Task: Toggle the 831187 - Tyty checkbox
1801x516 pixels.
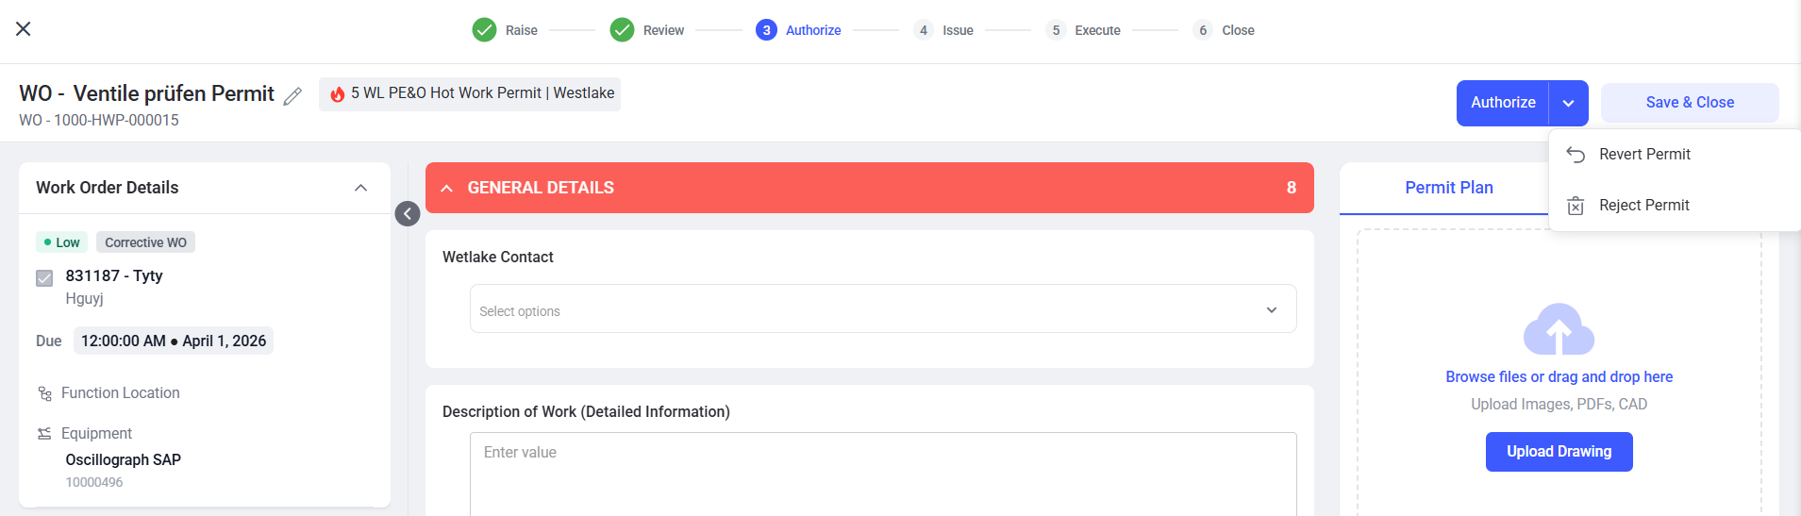Action: click(x=44, y=277)
